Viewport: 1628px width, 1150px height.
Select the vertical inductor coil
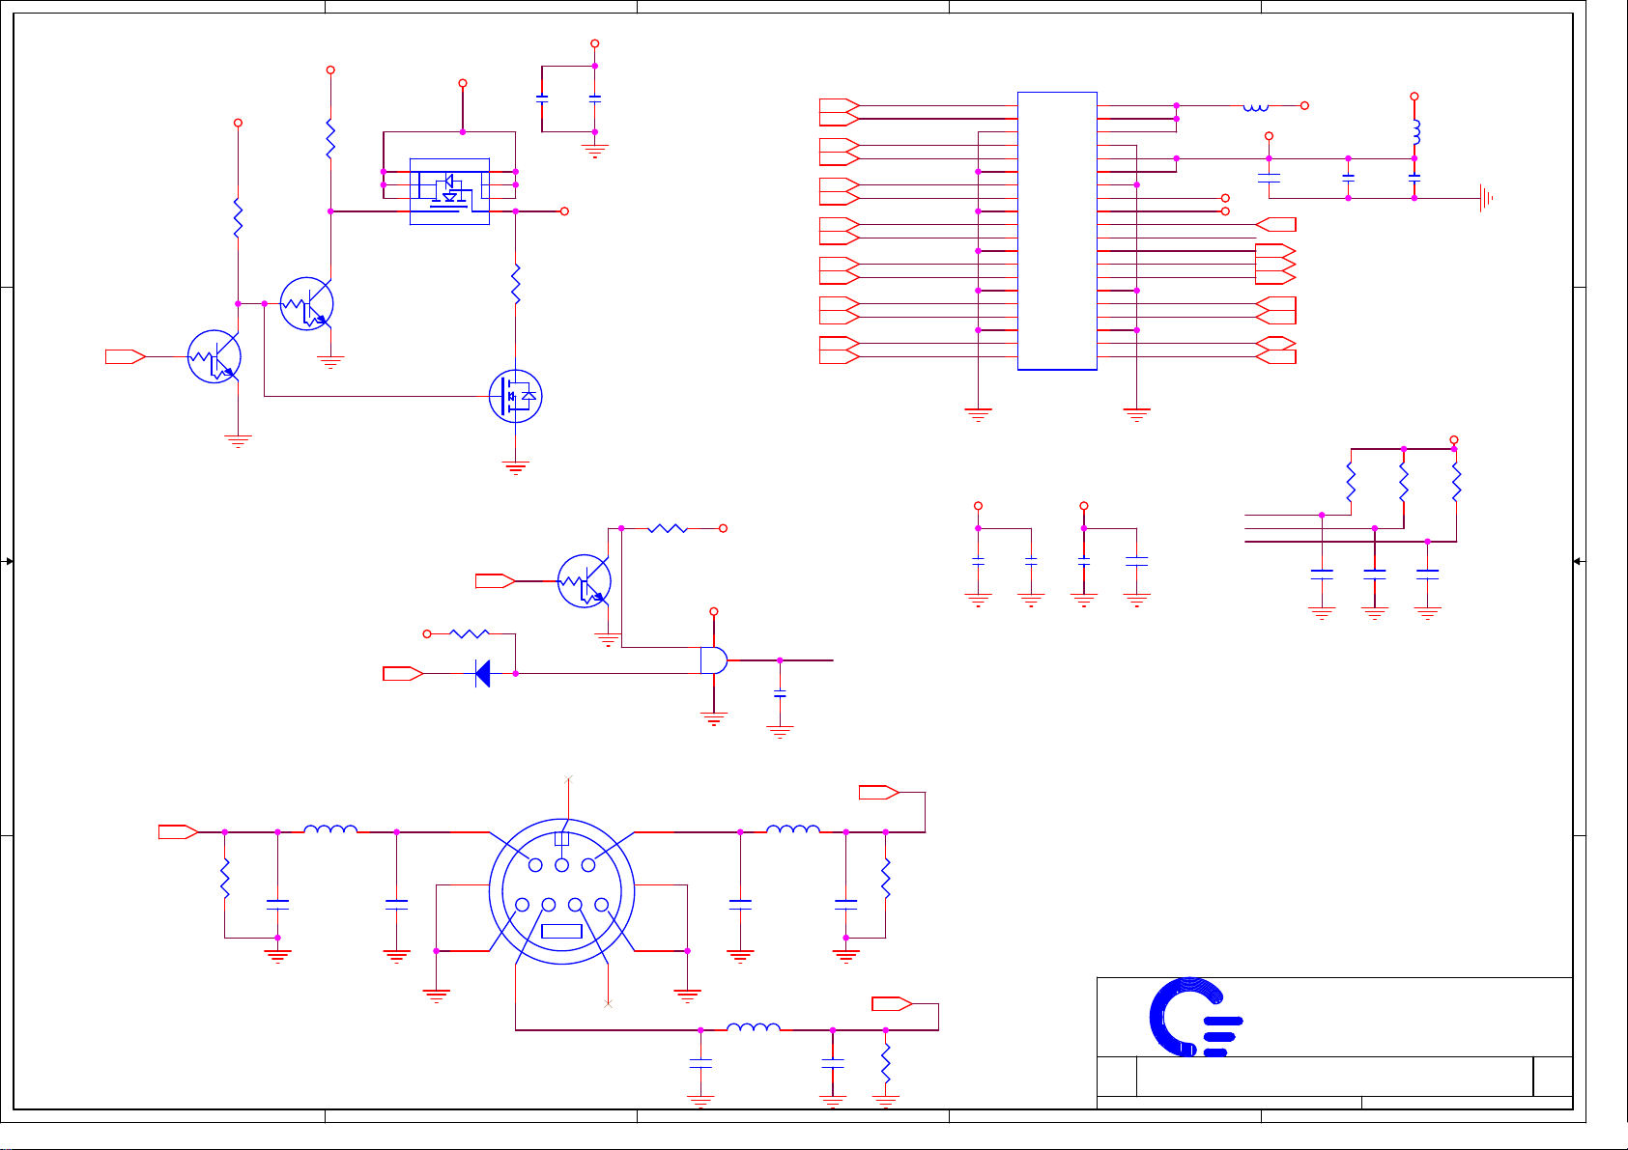tap(1415, 132)
